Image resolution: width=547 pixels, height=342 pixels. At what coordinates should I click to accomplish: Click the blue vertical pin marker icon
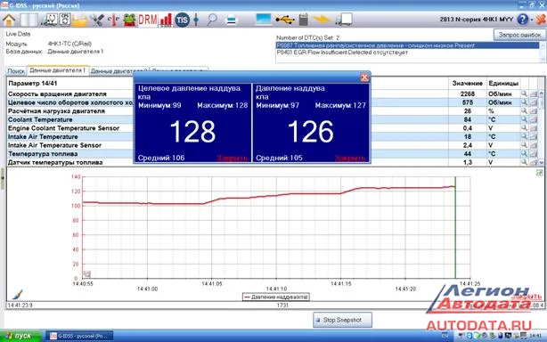196,20
